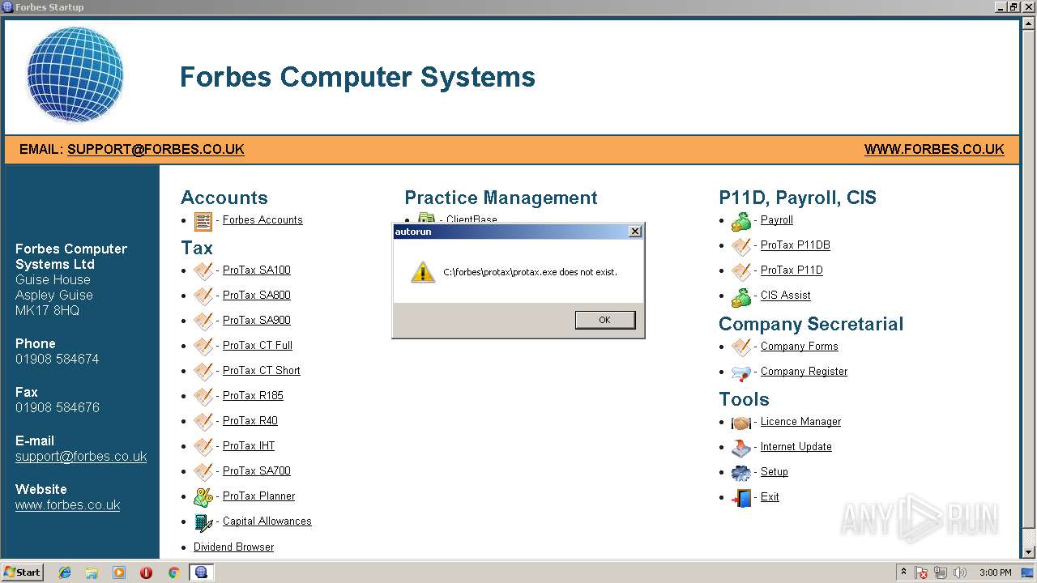Launch the CIS Assist link
1037x583 pixels.
[x=786, y=296]
